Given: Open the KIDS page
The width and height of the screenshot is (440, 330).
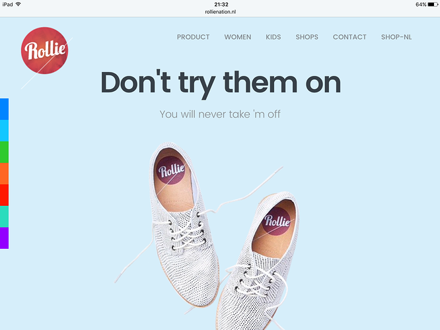Looking at the screenshot, I should click(274, 37).
